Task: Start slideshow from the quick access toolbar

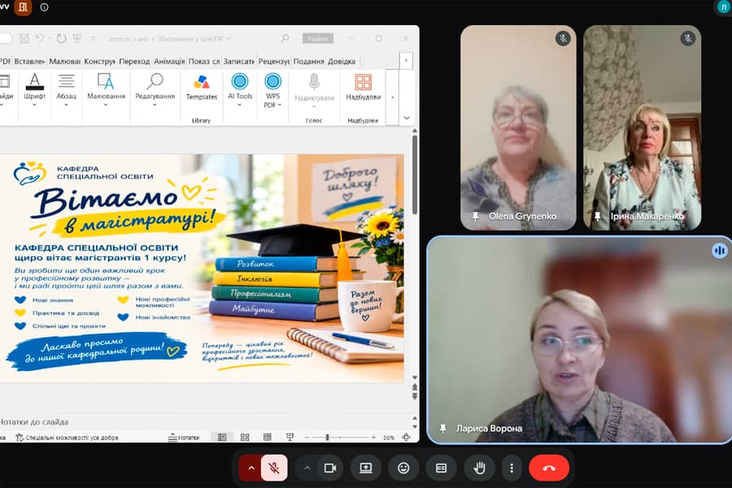Action: click(77, 38)
